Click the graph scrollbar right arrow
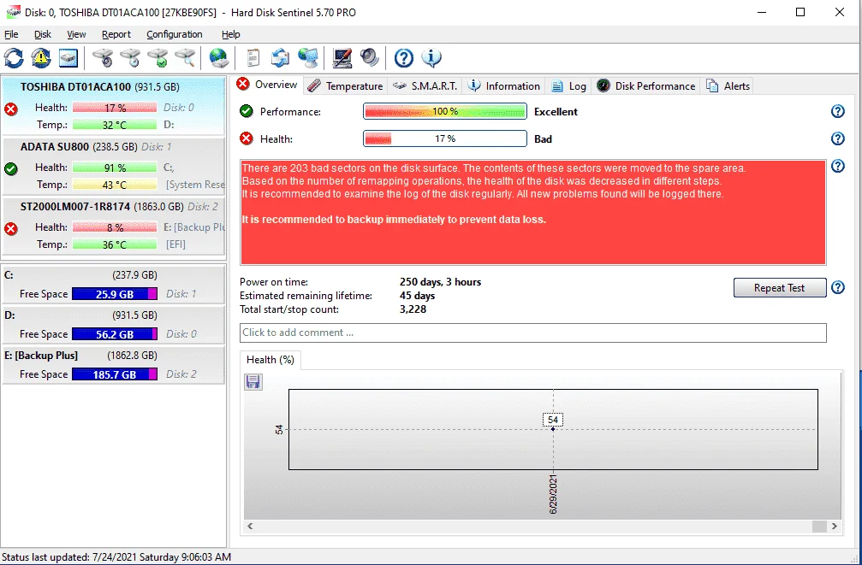862x565 pixels. 835,526
